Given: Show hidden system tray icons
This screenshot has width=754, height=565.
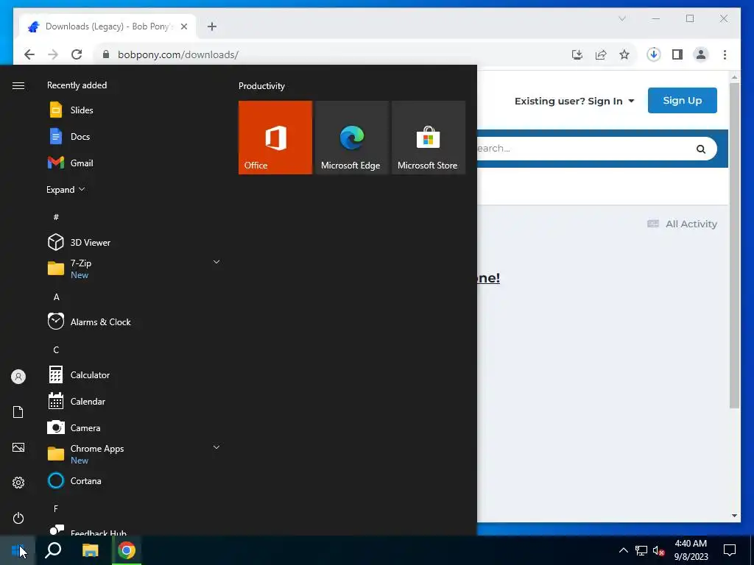Looking at the screenshot, I should [x=623, y=550].
